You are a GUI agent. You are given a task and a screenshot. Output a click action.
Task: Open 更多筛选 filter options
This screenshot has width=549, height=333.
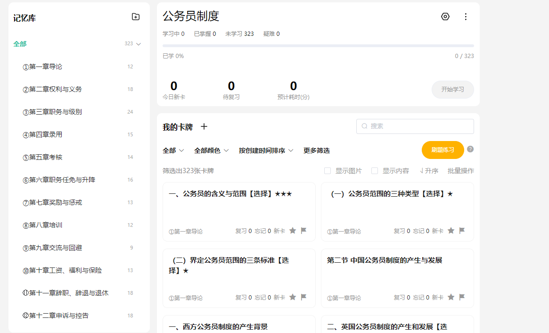pos(317,150)
